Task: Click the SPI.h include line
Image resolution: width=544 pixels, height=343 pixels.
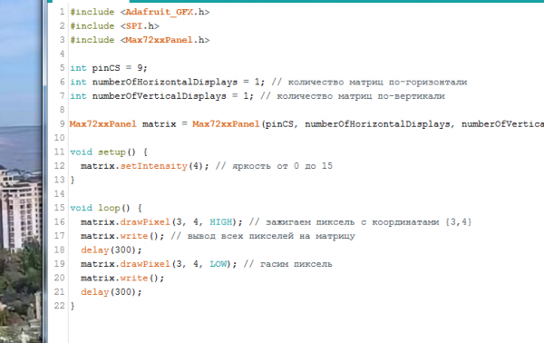Action: [x=114, y=26]
